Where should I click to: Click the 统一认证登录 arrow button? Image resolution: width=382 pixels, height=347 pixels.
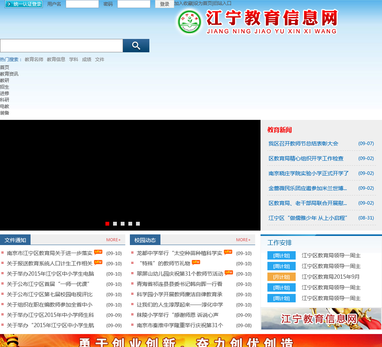point(24,4)
